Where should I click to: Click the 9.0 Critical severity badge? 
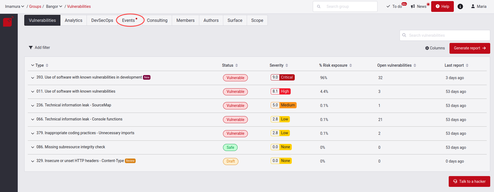coord(283,77)
